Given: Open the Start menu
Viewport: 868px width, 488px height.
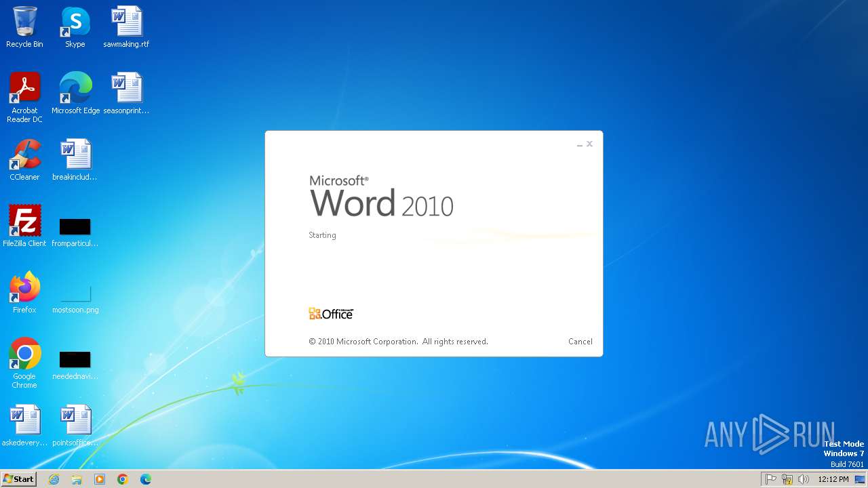Looking at the screenshot, I should tap(18, 479).
